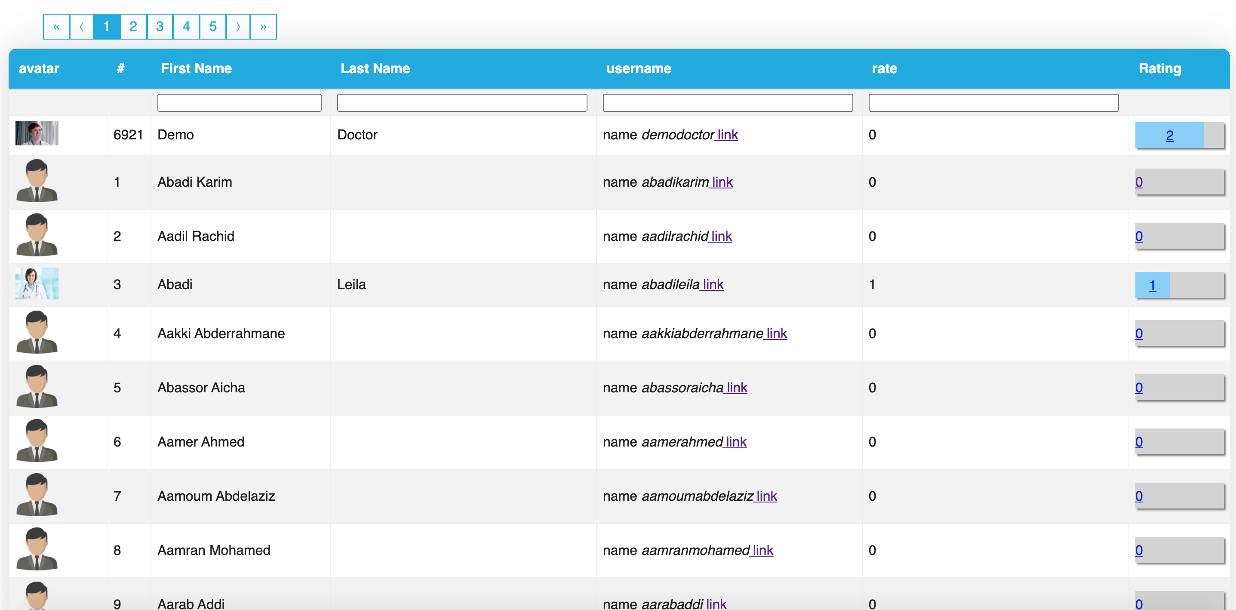Click Abadi Leila's avatar photo
Screen dimensions: 1236x610
point(37,283)
